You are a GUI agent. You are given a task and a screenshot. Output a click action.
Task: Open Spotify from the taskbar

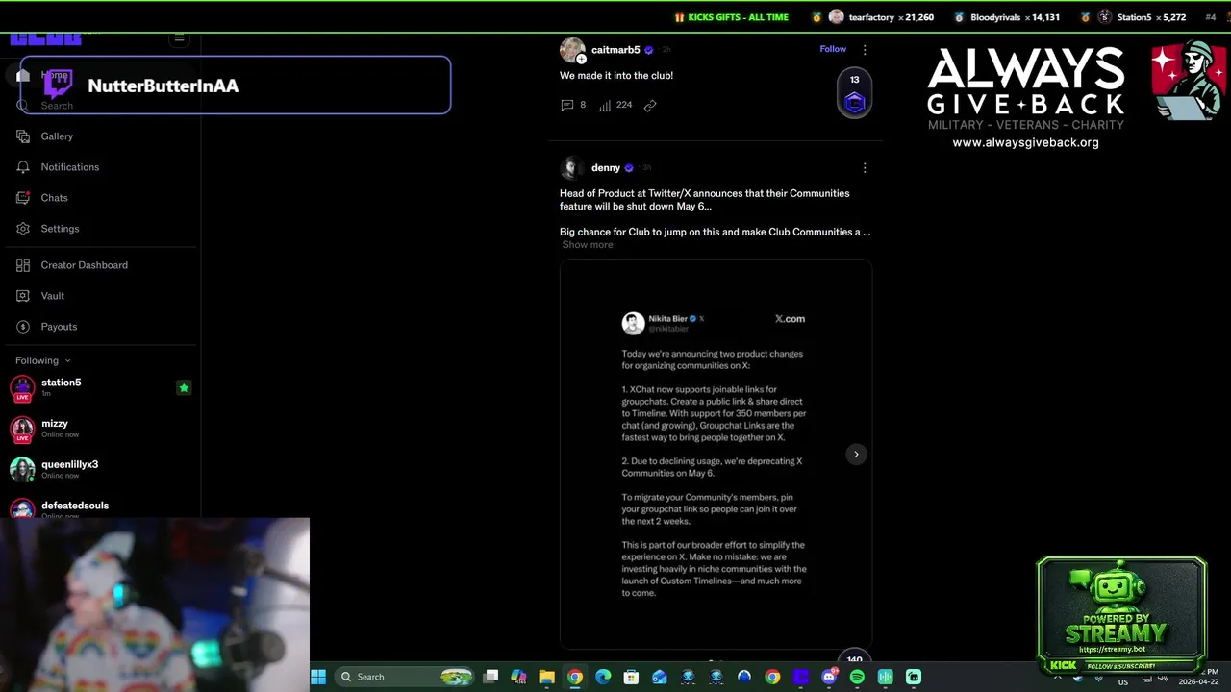(857, 677)
